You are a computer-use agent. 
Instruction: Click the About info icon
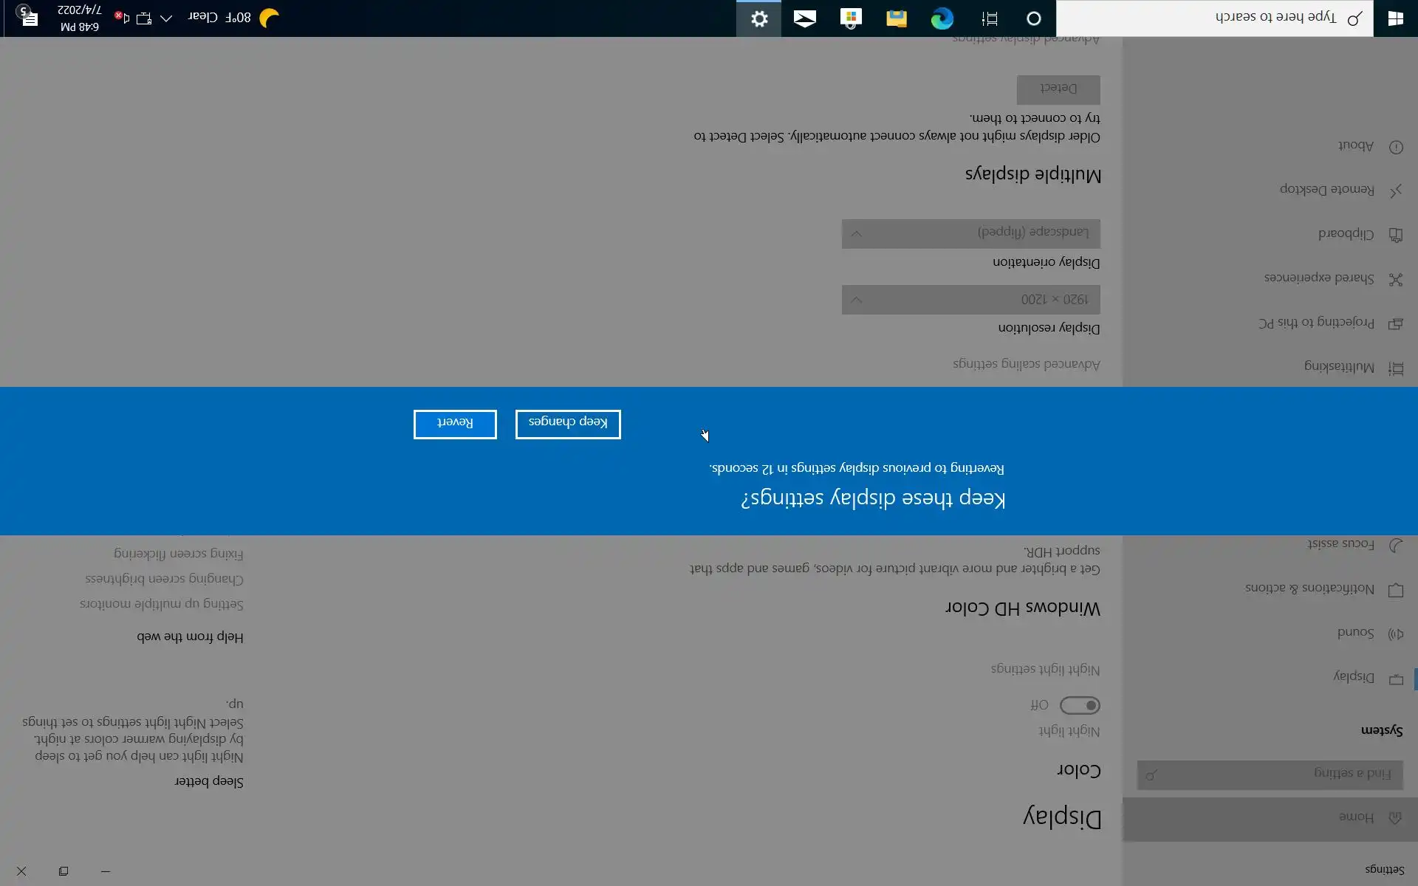tap(1396, 147)
